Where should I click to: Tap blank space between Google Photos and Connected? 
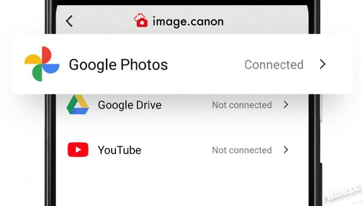[206, 64]
